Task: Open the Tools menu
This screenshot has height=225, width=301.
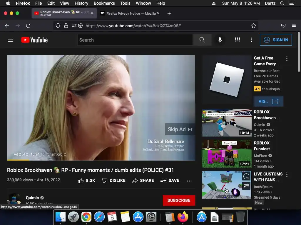Action: pyautogui.click(x=125, y=3)
